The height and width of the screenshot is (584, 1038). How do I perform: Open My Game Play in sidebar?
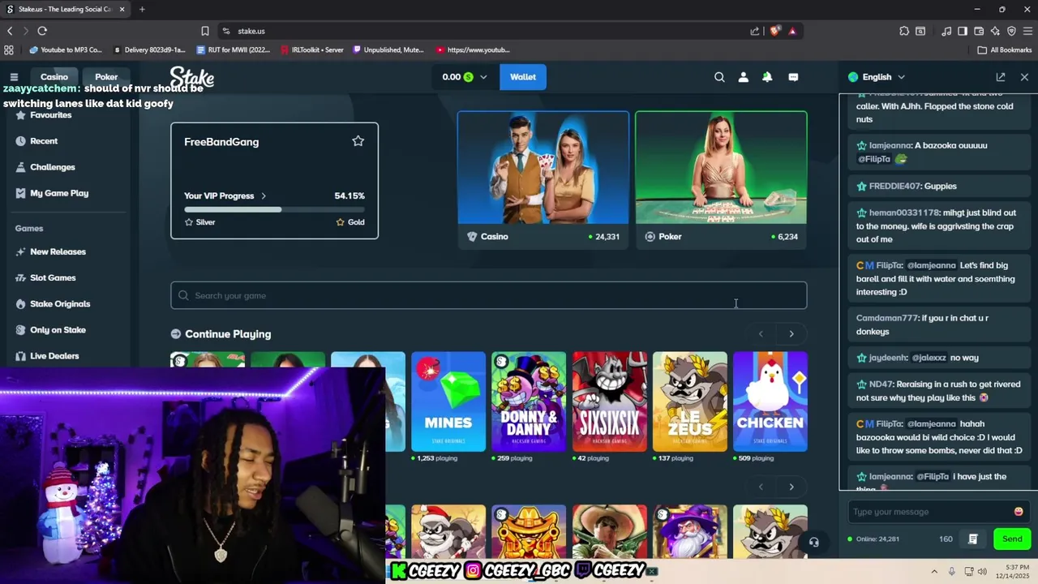coord(59,193)
